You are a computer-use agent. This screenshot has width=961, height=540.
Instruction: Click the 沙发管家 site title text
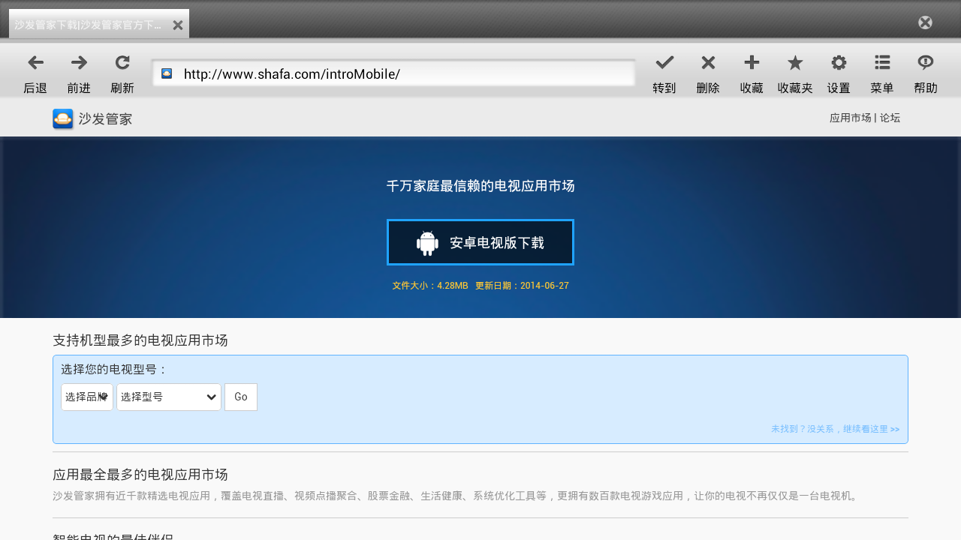click(x=105, y=119)
